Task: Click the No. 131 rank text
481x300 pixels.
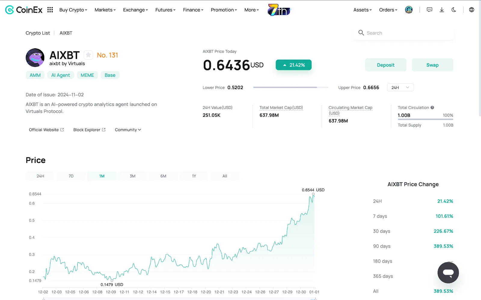Action: point(107,55)
